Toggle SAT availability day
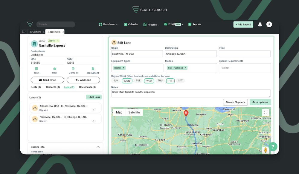This screenshot has width=299, height=174. [x=180, y=81]
